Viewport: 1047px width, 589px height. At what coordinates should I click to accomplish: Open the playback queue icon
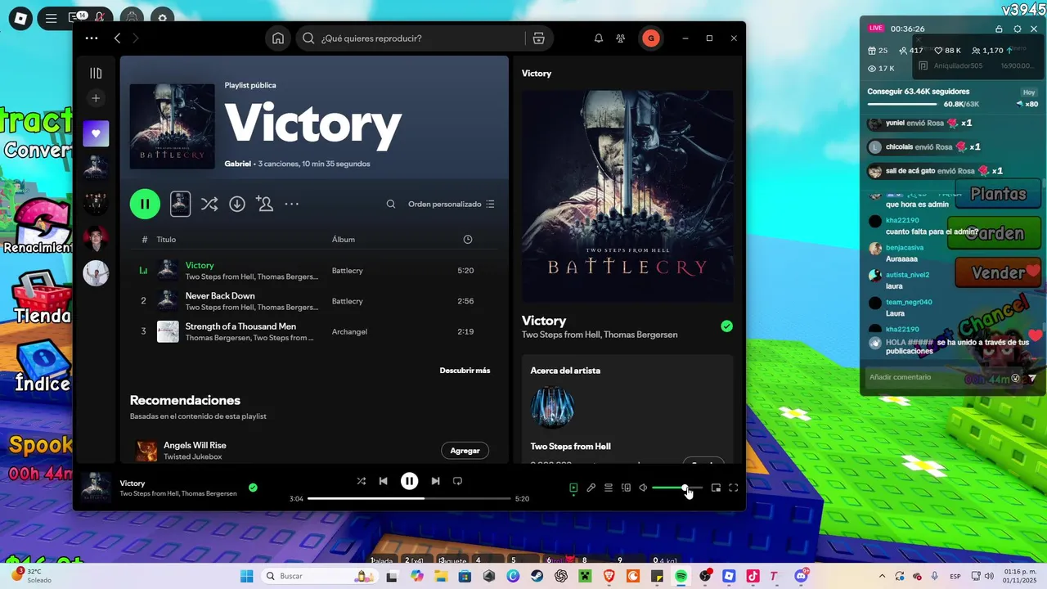coord(609,488)
